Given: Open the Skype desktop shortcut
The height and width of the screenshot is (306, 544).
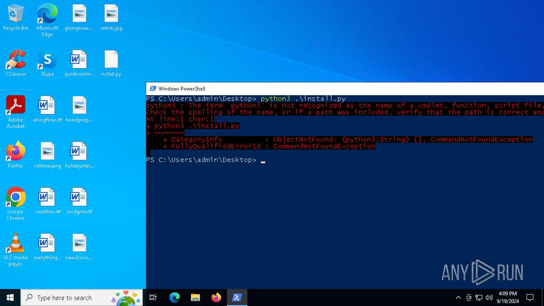Looking at the screenshot, I should tap(47, 64).
